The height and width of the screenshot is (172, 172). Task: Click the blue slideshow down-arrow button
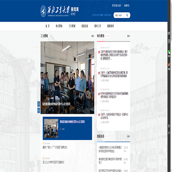(39, 110)
